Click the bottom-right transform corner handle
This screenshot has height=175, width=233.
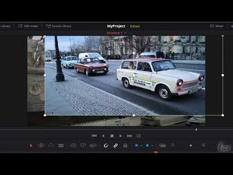pos(223,115)
